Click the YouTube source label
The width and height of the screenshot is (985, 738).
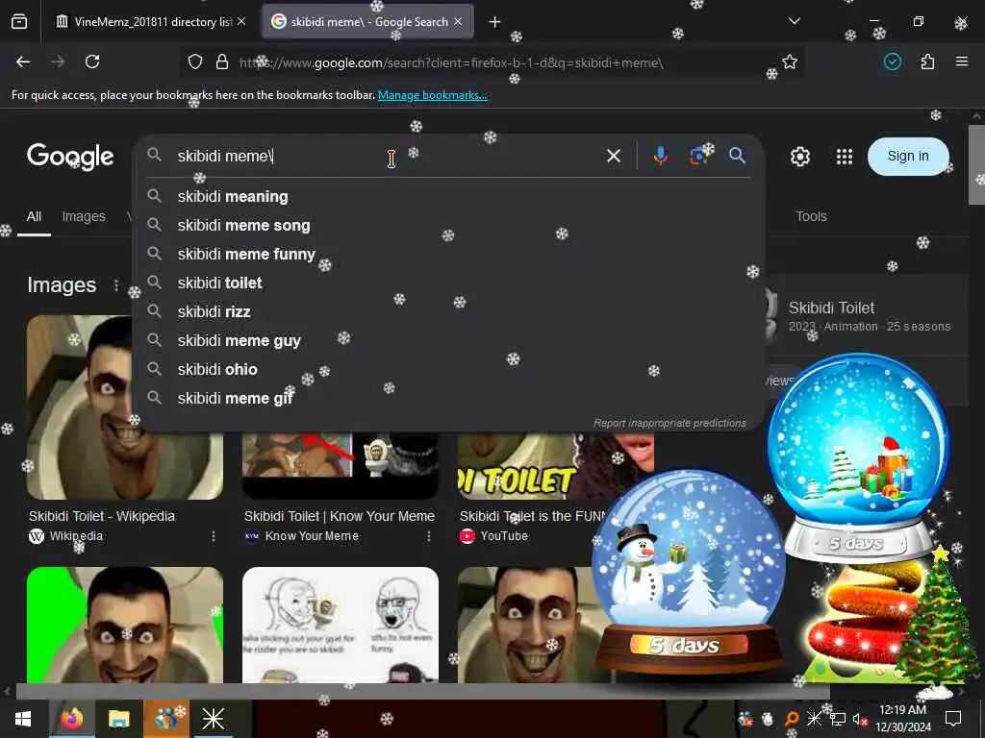pyautogui.click(x=504, y=536)
